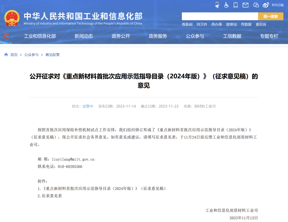Open the 工业和信息化部 nav menu
The width and height of the screenshot is (288, 222).
tap(40, 36)
